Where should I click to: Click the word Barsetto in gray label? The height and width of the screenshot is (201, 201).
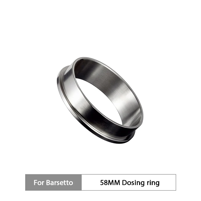point(59,182)
